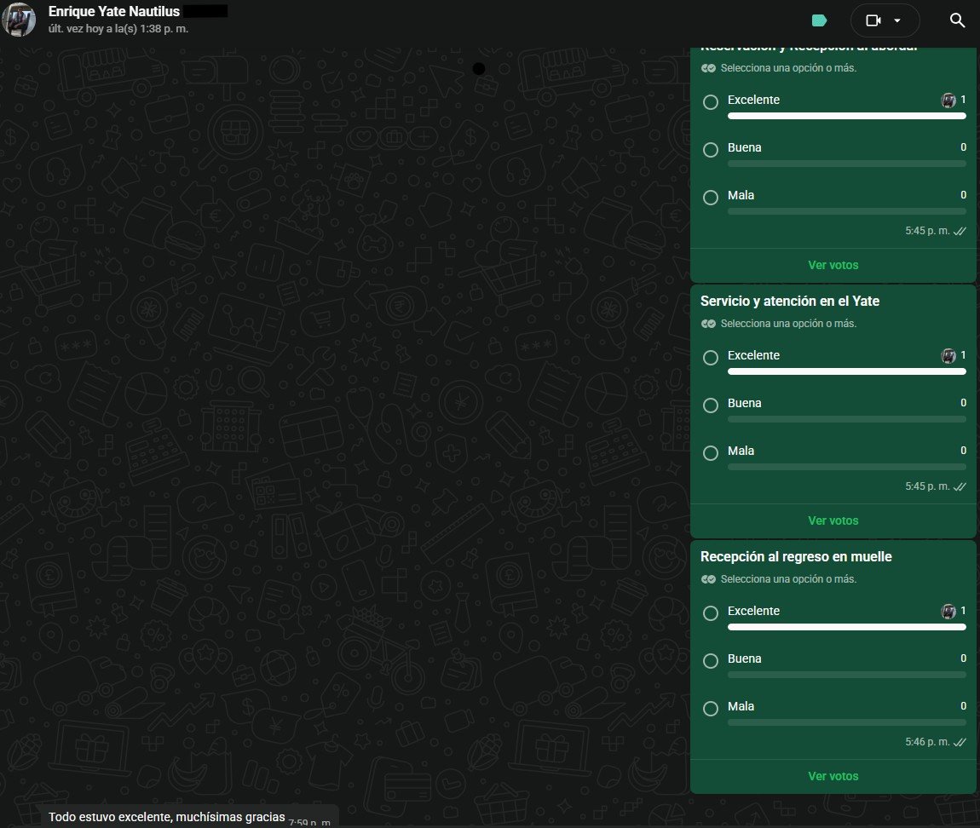The image size is (980, 828).
Task: Click voter avatar beside Excelente in Recepción poll
Action: point(948,611)
